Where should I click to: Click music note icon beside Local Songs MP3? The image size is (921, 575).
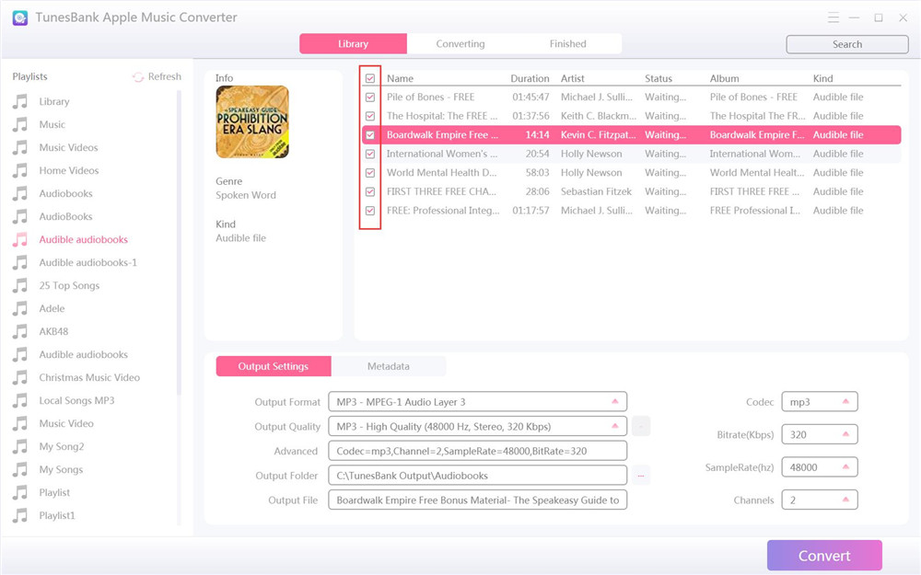pyautogui.click(x=20, y=401)
